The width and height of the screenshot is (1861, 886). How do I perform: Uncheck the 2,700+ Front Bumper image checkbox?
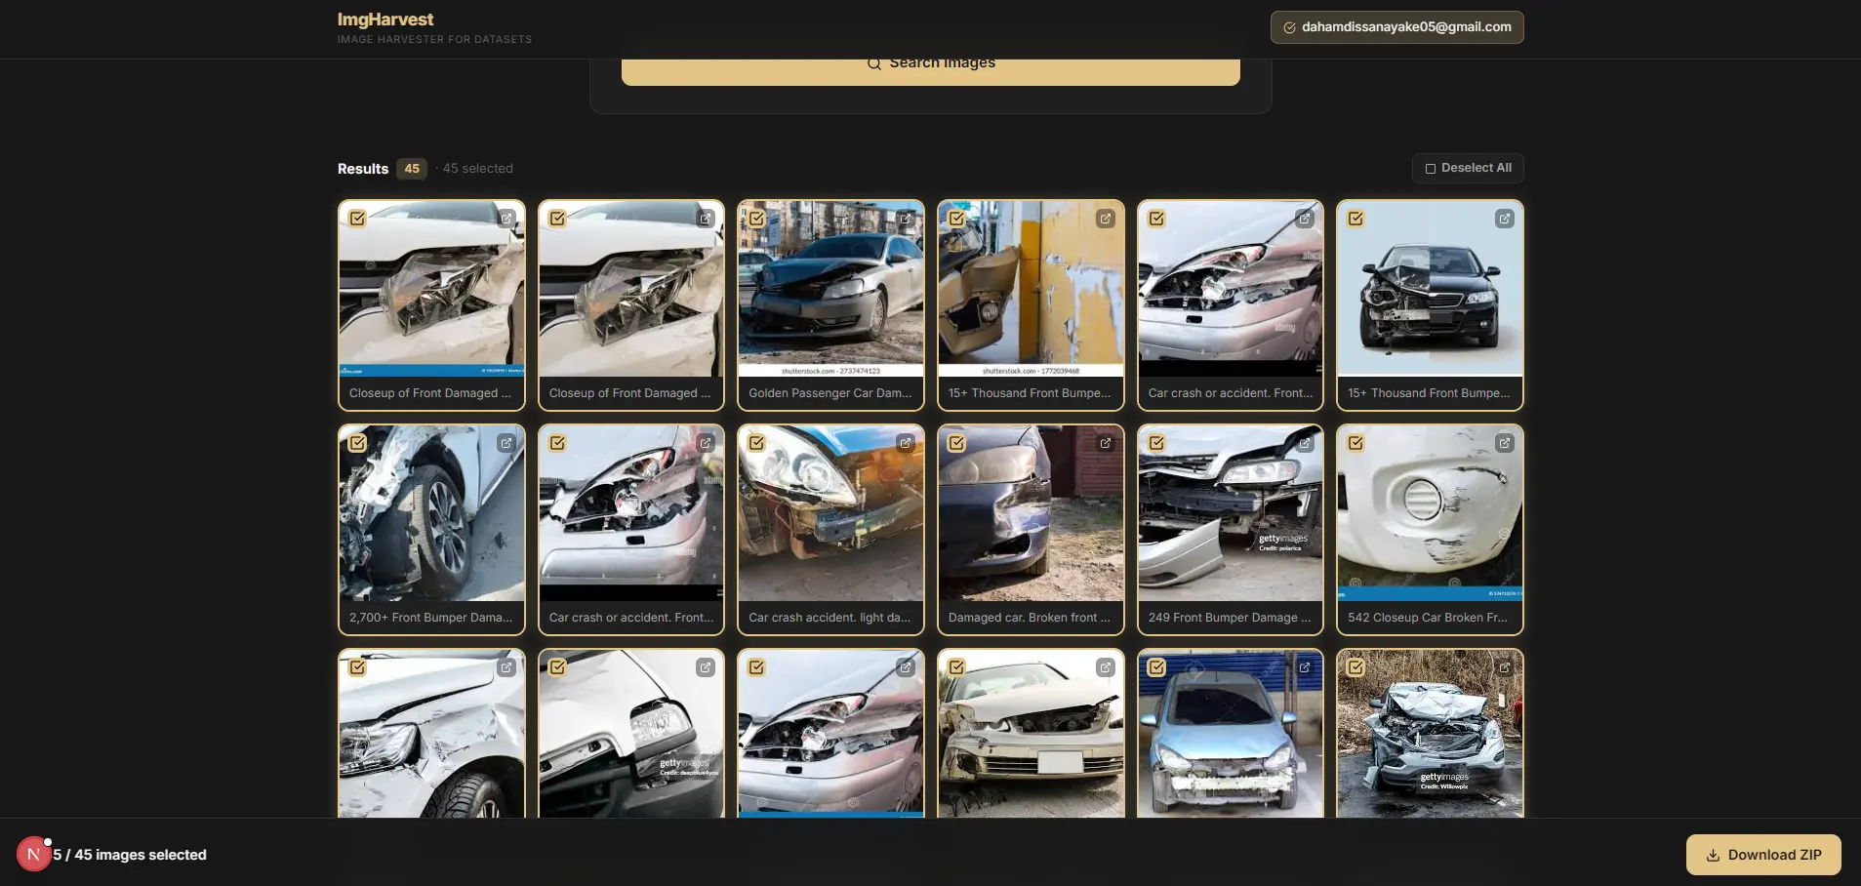[358, 443]
